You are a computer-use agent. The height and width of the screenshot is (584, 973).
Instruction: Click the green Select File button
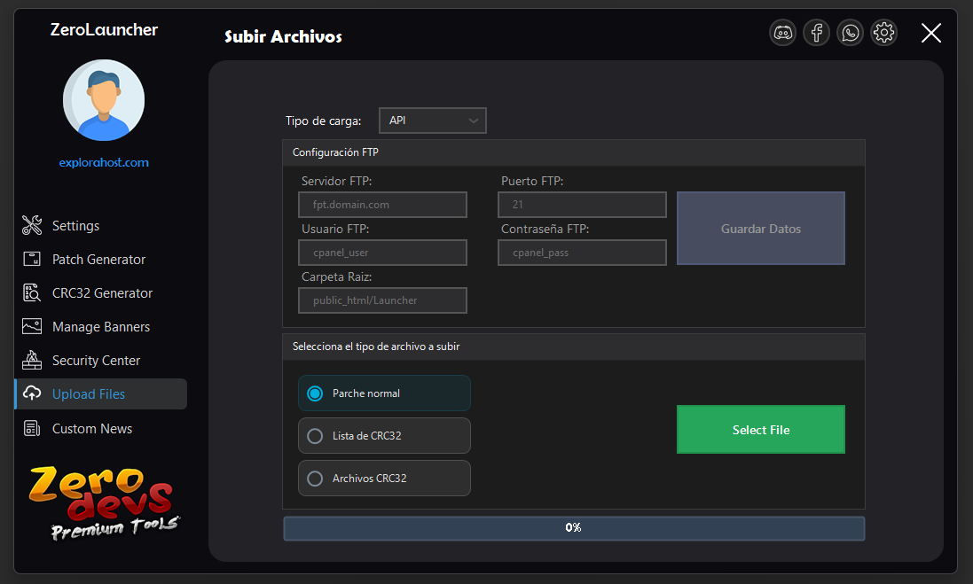[x=760, y=429]
